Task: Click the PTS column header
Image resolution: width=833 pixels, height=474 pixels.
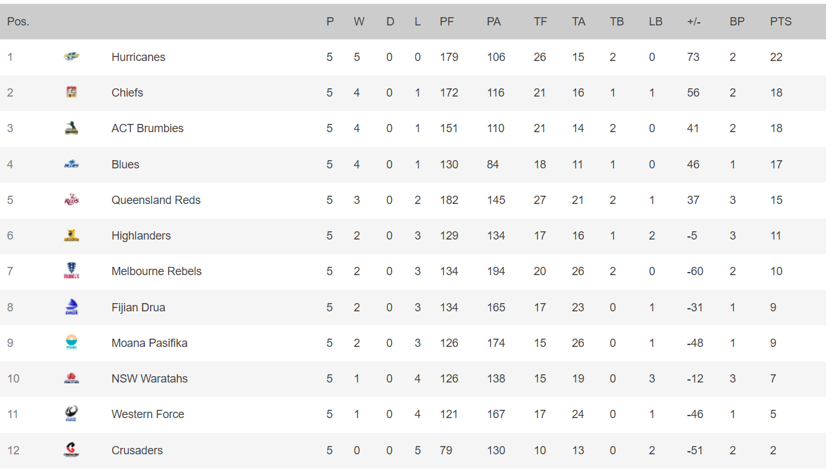Action: tap(780, 22)
